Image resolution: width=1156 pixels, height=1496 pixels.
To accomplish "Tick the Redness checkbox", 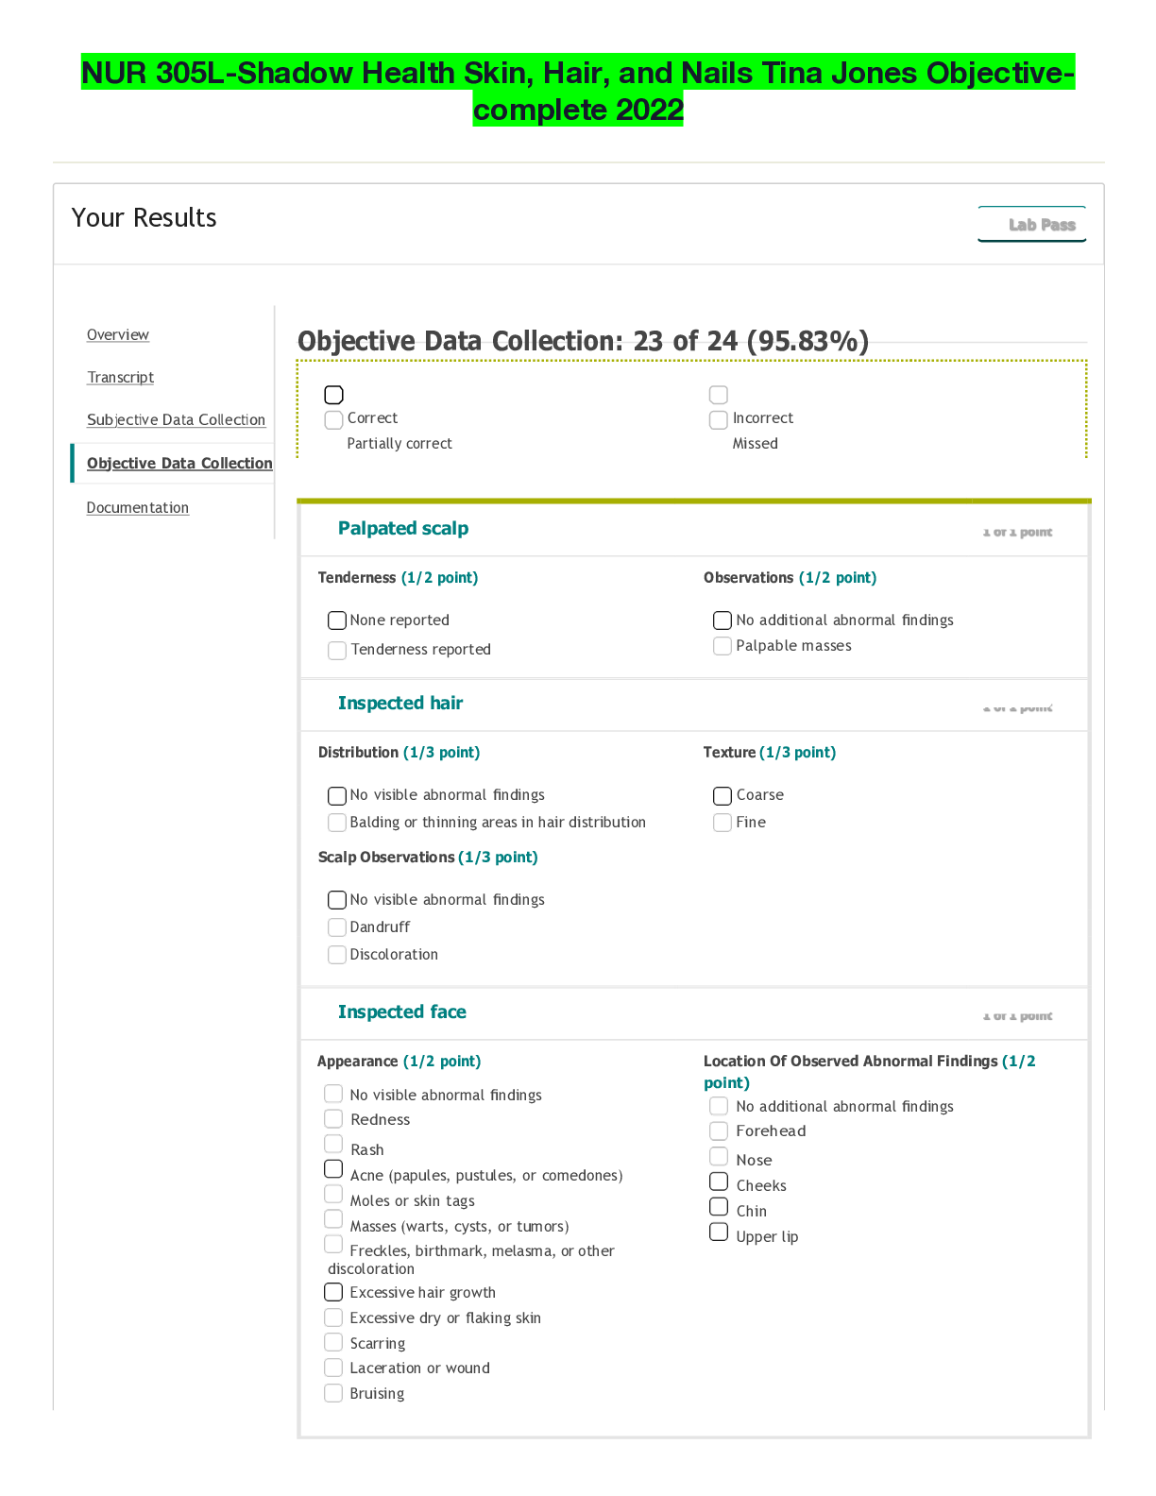I will [333, 1119].
